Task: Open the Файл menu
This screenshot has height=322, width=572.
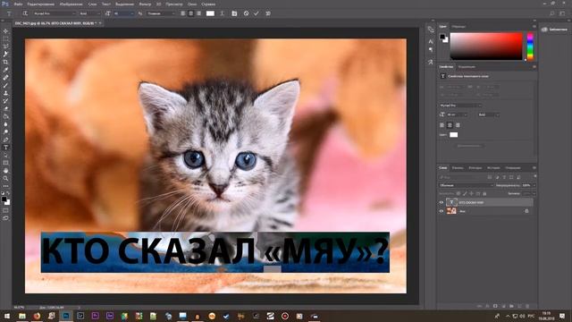Action: (18, 4)
